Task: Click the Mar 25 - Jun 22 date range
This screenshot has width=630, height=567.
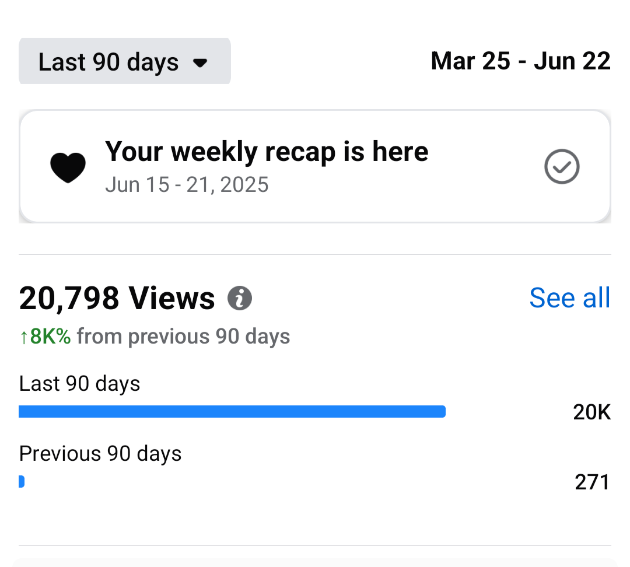Action: tap(520, 61)
